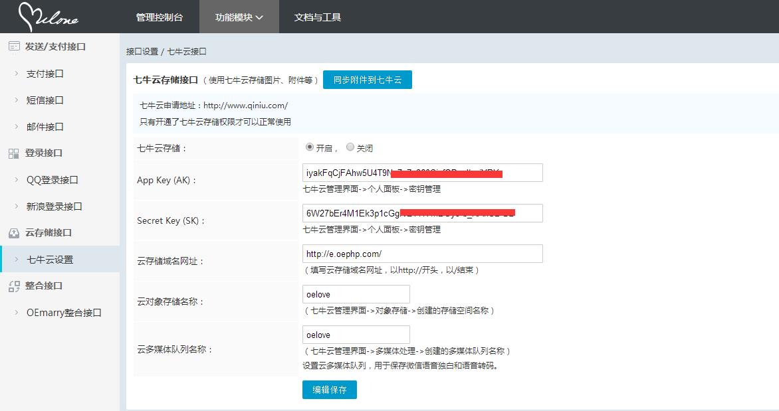Click the 发送/支付接口 section header
The width and height of the screenshot is (779, 411).
pyautogui.click(x=55, y=46)
